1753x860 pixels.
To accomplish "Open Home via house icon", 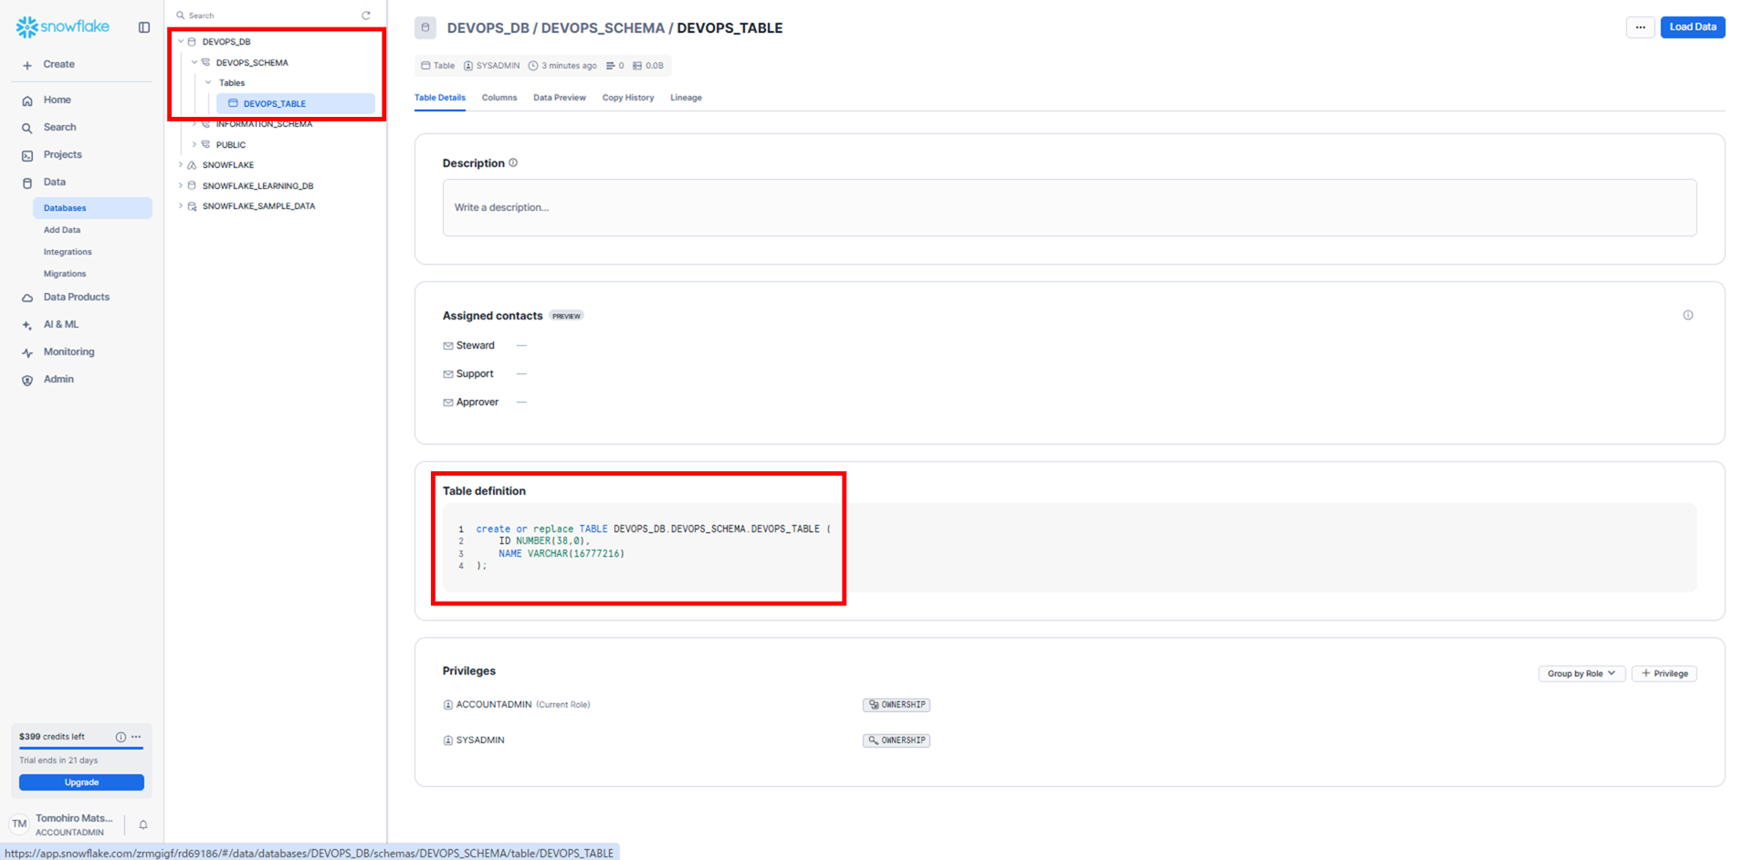I will (x=27, y=100).
